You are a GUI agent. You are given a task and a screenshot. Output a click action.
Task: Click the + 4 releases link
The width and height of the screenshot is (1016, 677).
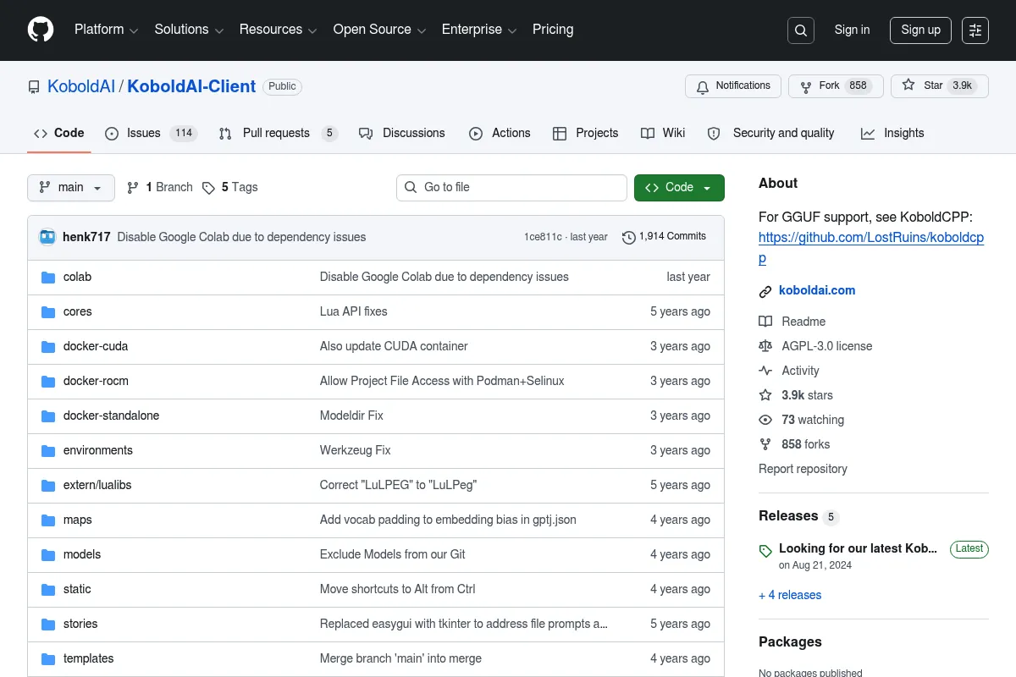click(x=790, y=595)
